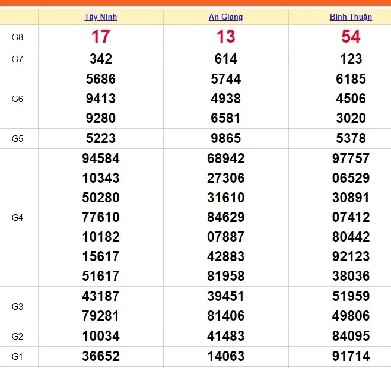This screenshot has width=391, height=368.
Task: Select G4 number 84629 in An Giang column
Action: click(225, 217)
